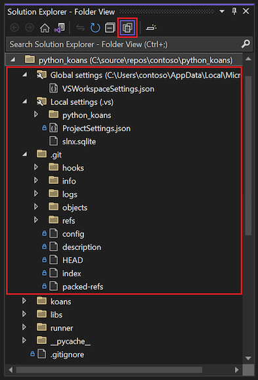Toggle Show All Files button
This screenshot has width=258, height=380.
pos(127,28)
